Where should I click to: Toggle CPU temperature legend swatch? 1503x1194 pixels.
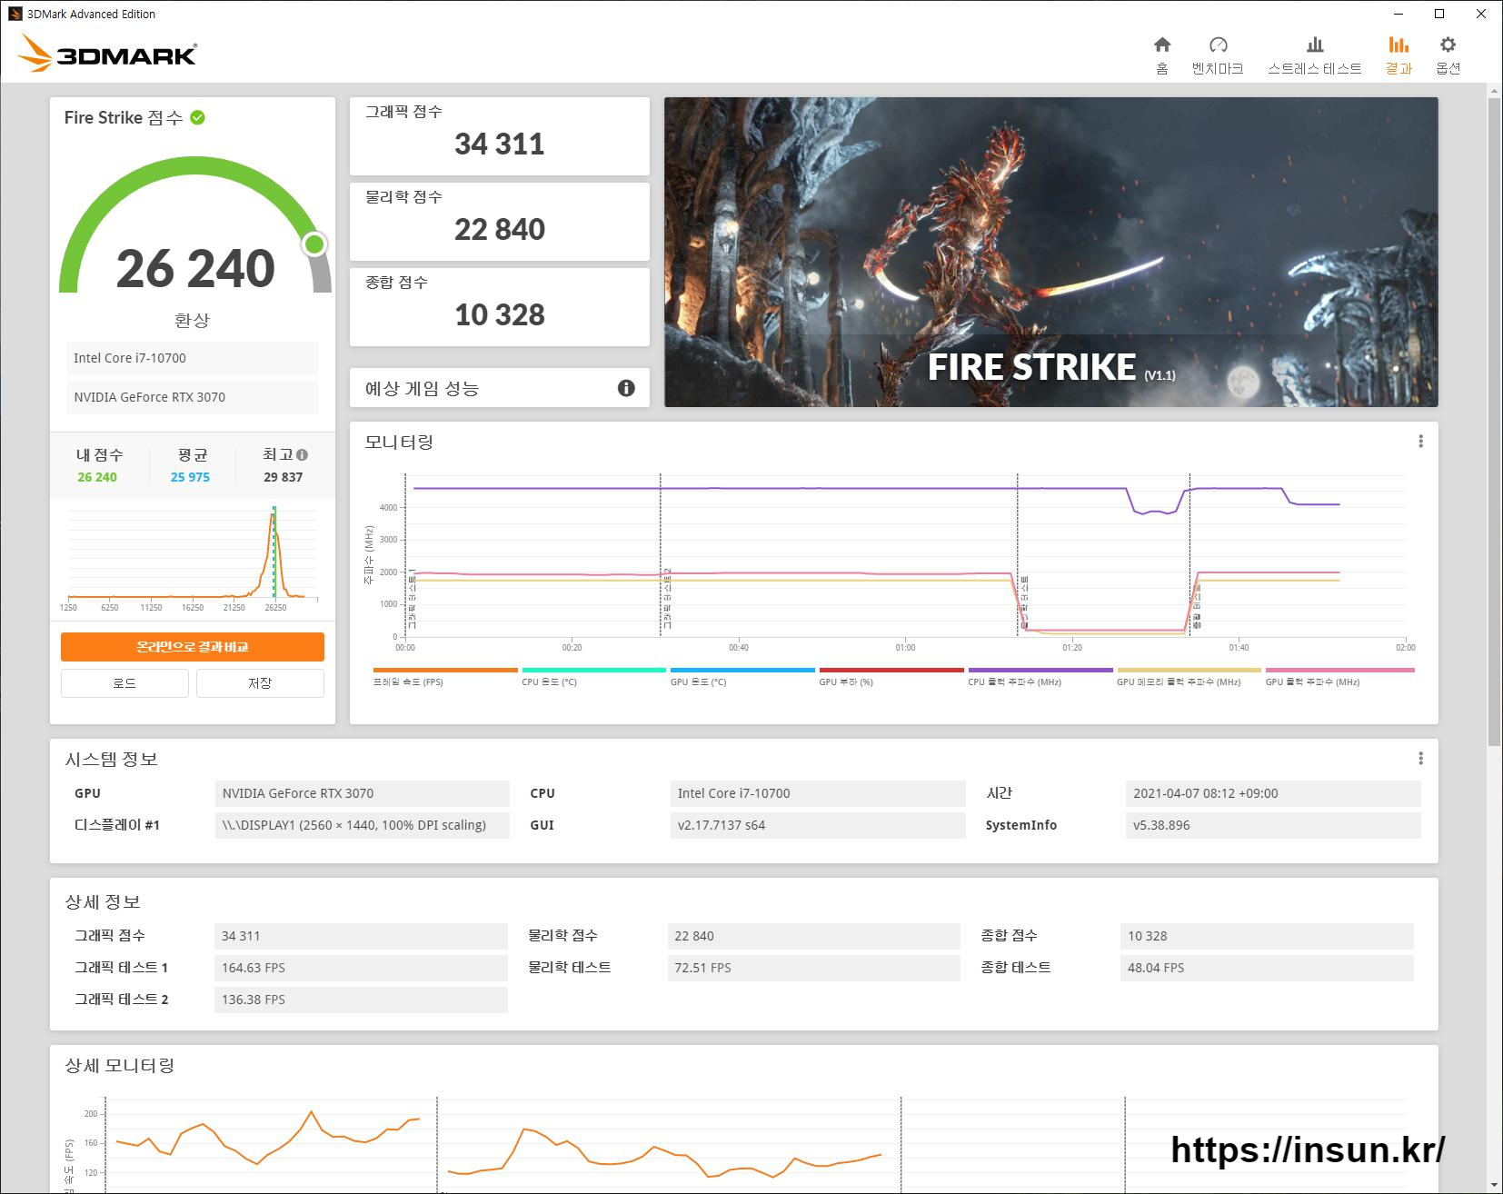pyautogui.click(x=593, y=670)
